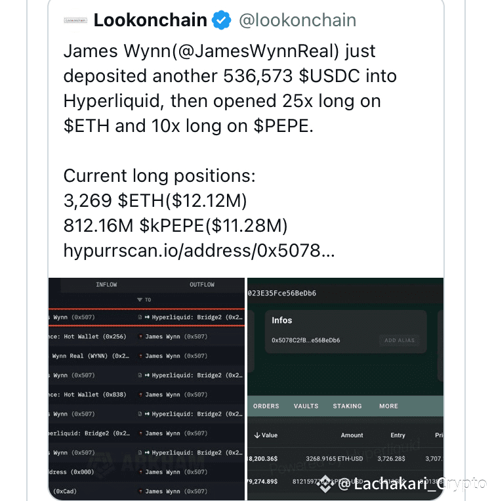
Task: Click the Lookonchain verified badge icon
Action: tap(222, 20)
